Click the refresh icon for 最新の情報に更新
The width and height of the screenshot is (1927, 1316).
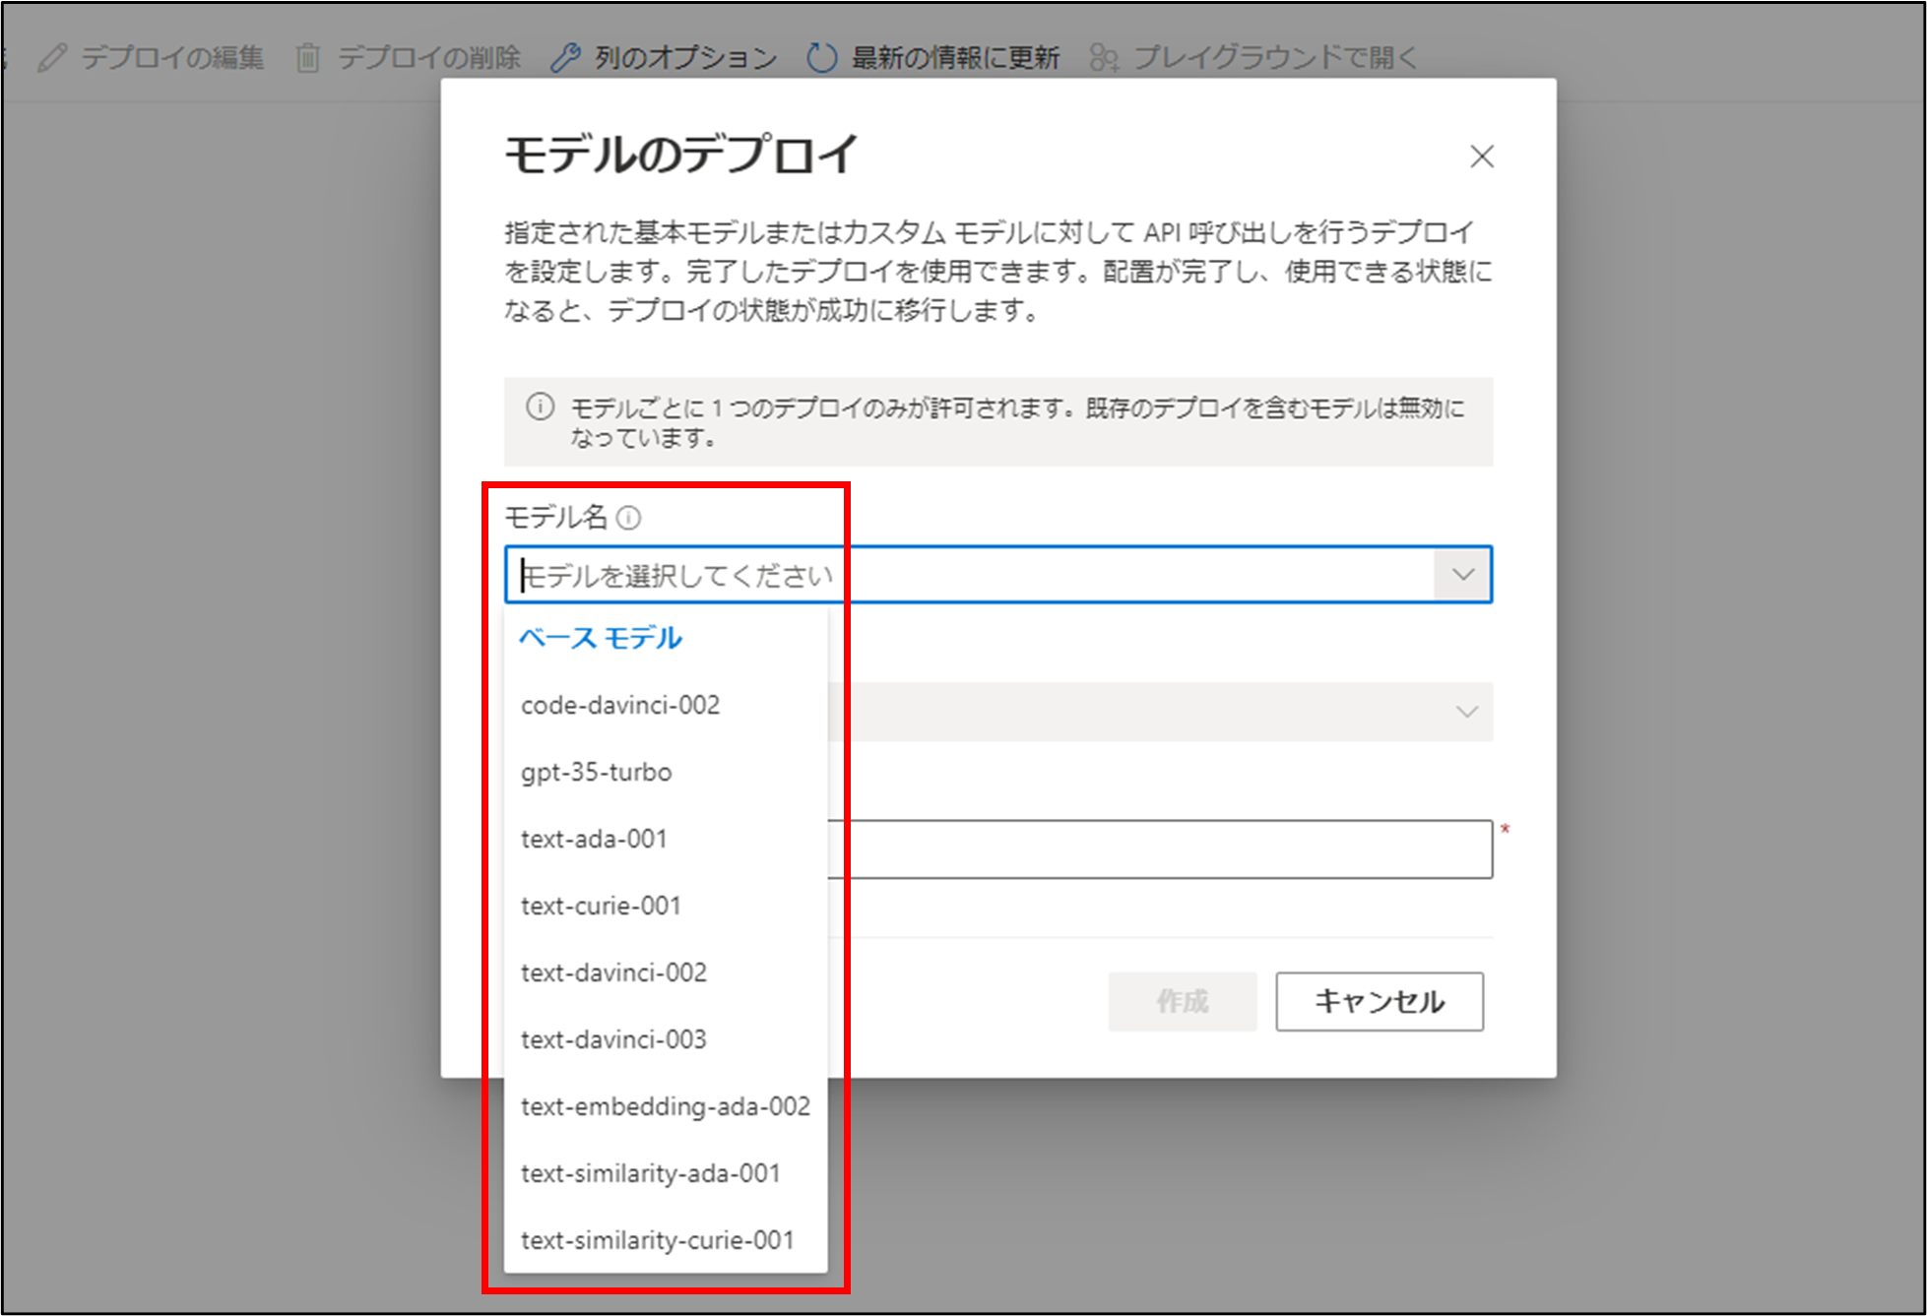(x=821, y=58)
